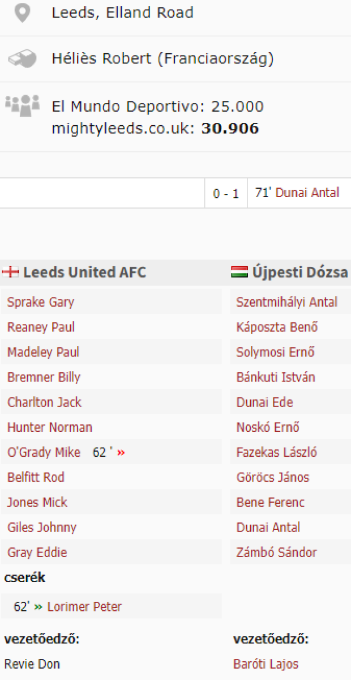Click the referee whistle icon
The height and width of the screenshot is (680, 351).
point(22,58)
